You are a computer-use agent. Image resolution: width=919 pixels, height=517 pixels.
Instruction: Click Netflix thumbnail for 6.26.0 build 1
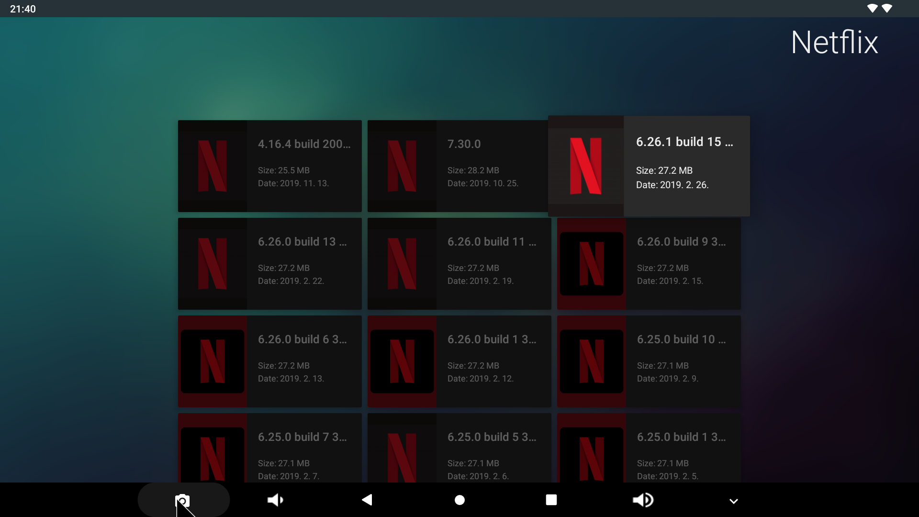[x=402, y=361]
